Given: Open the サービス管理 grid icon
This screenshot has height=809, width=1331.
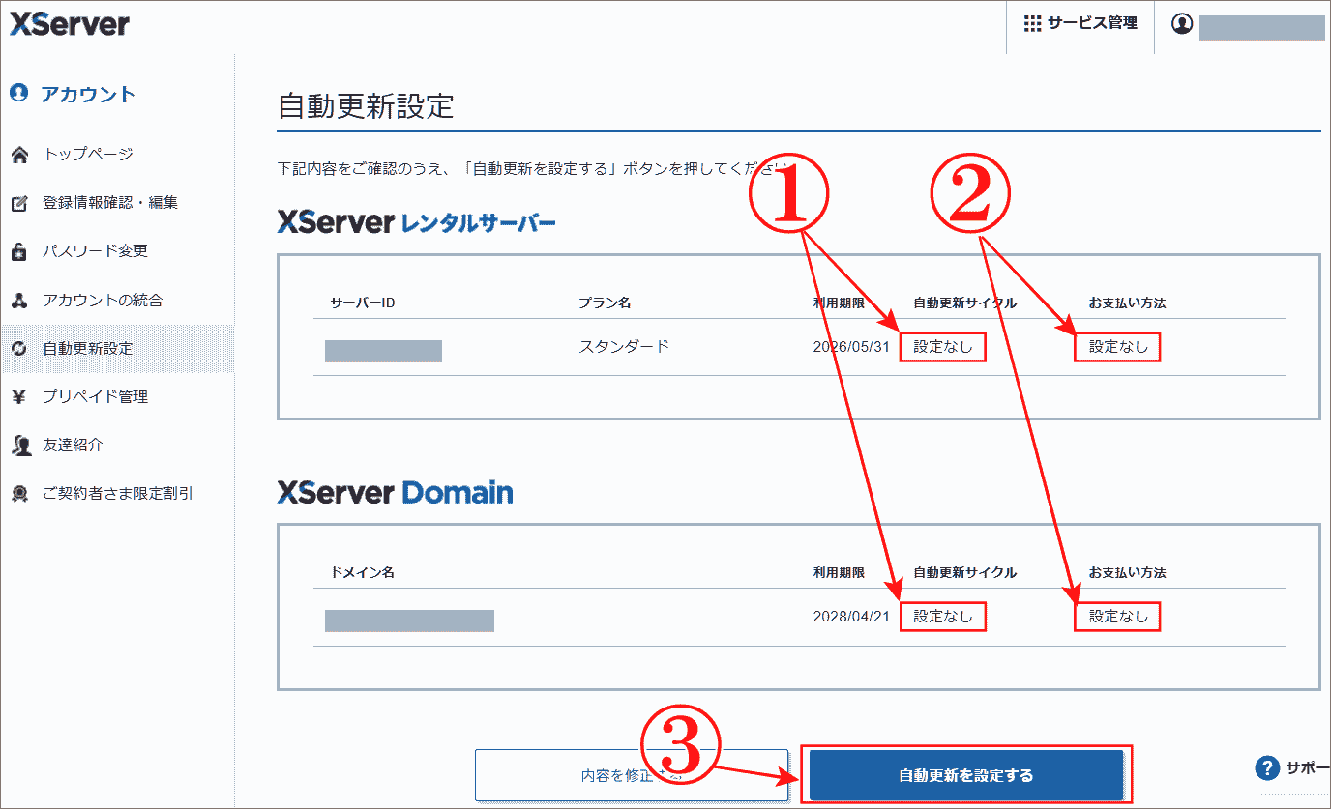Looking at the screenshot, I should (x=1032, y=23).
